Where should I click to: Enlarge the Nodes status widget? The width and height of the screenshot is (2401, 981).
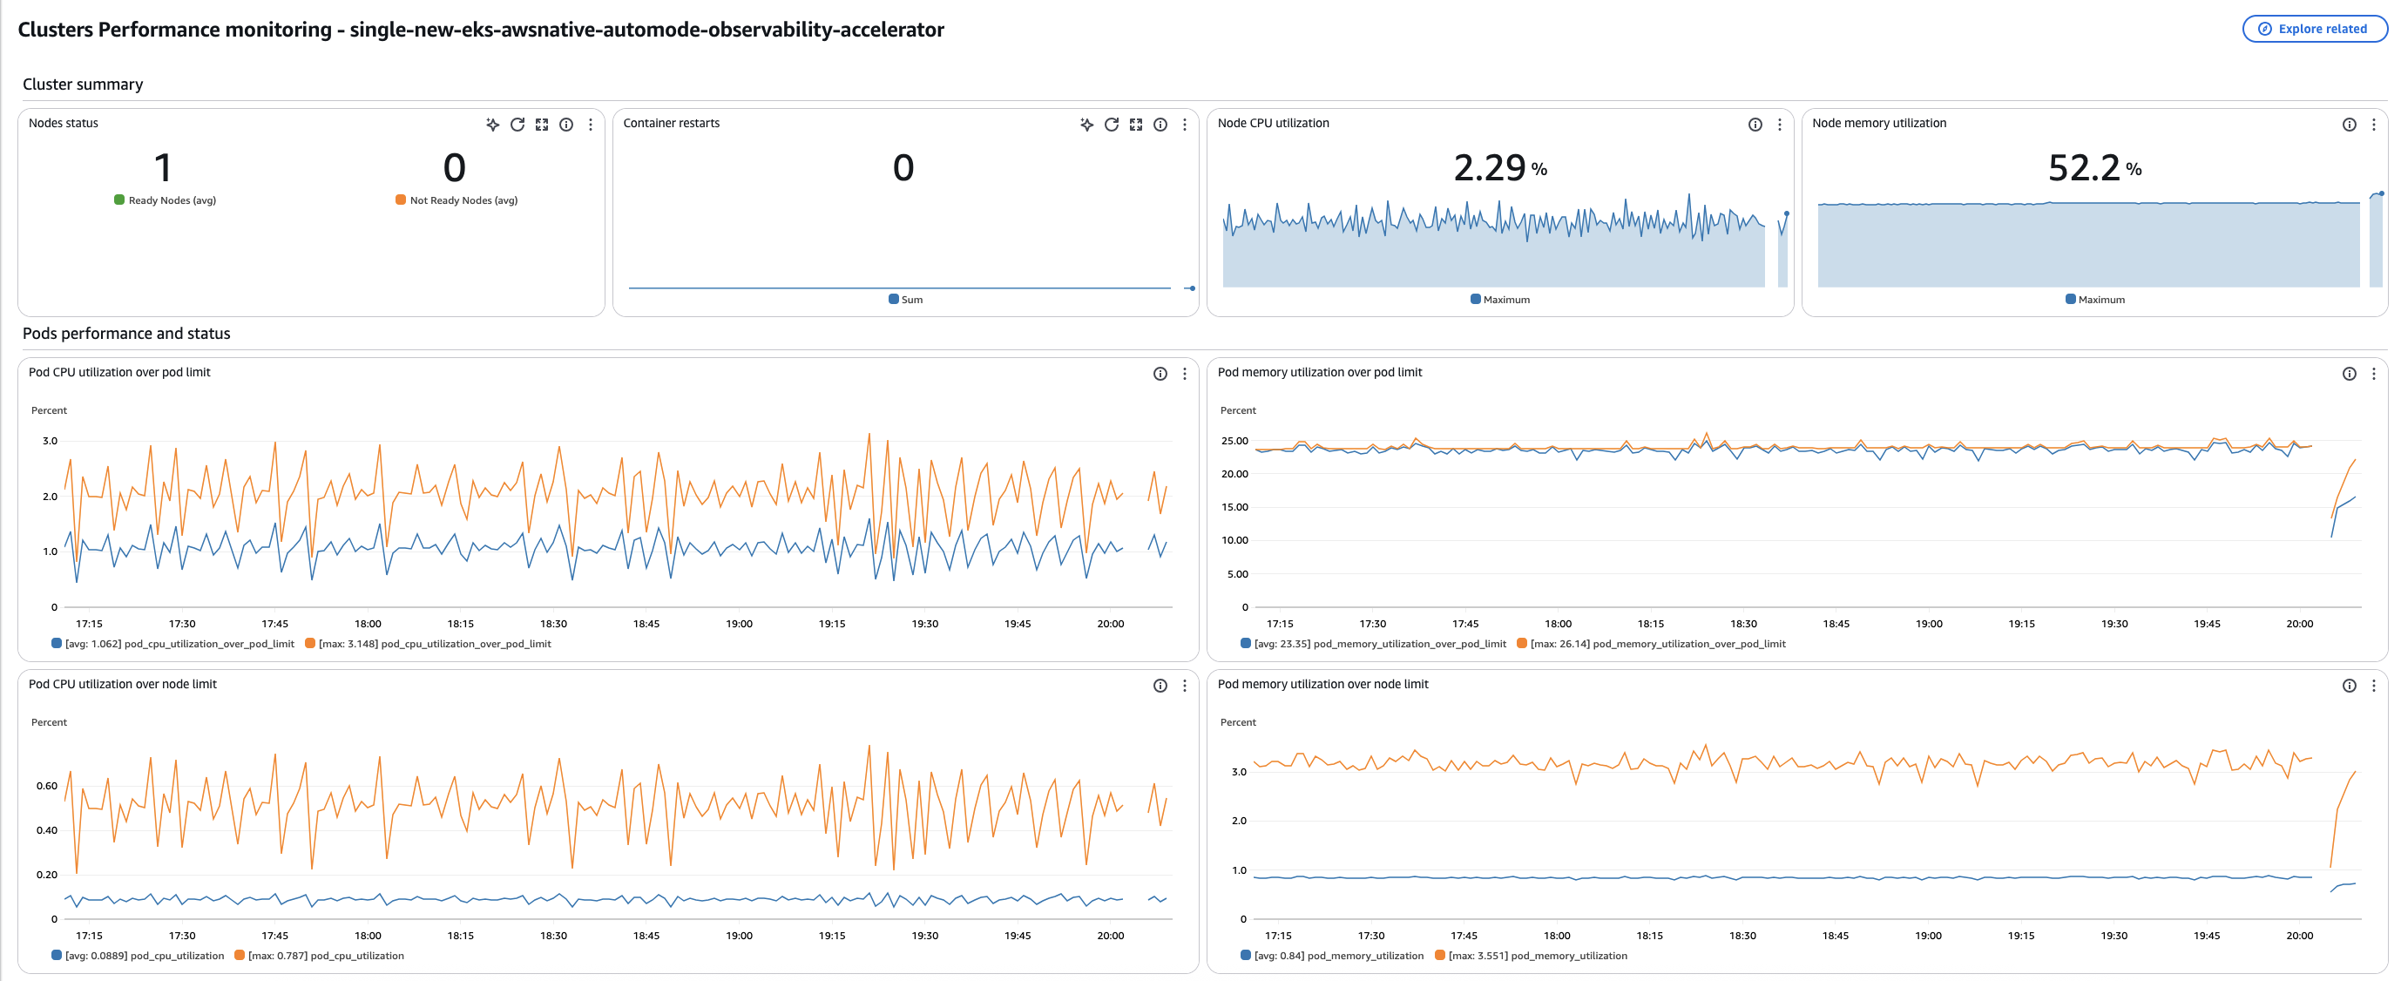tap(543, 124)
